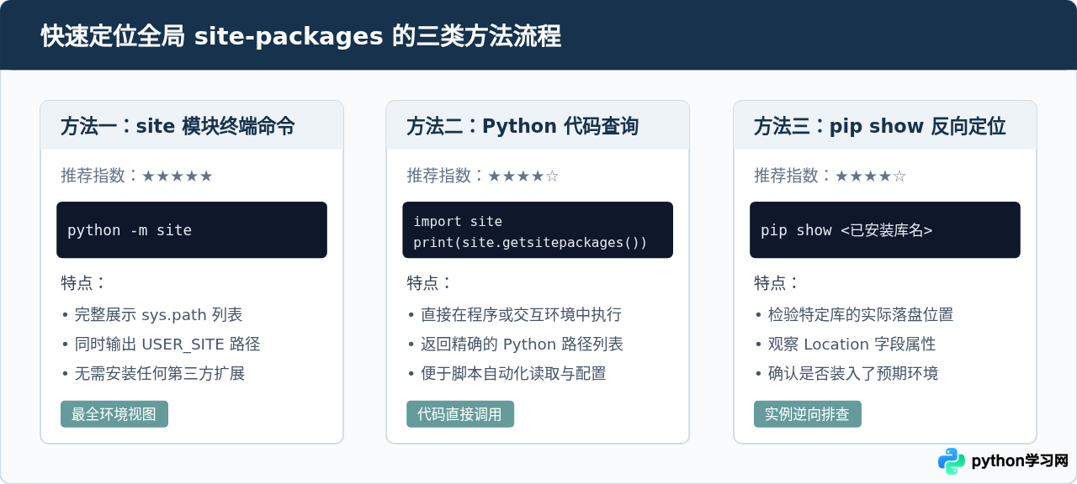Click 无需安装任何第三方扩展 bullet

(x=153, y=374)
